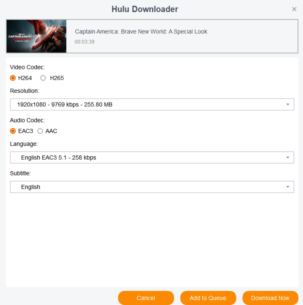The width and height of the screenshot is (303, 305).
Task: Select the H264 video codec
Action: pyautogui.click(x=13, y=78)
